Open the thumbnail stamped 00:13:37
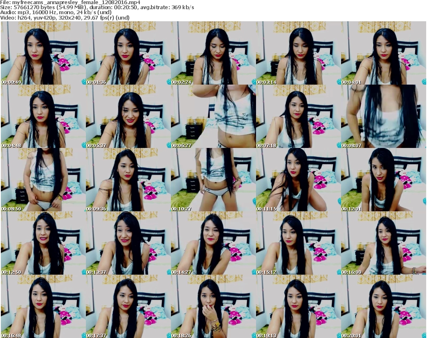The height and width of the screenshot is (338, 427). pyautogui.click(x=128, y=243)
